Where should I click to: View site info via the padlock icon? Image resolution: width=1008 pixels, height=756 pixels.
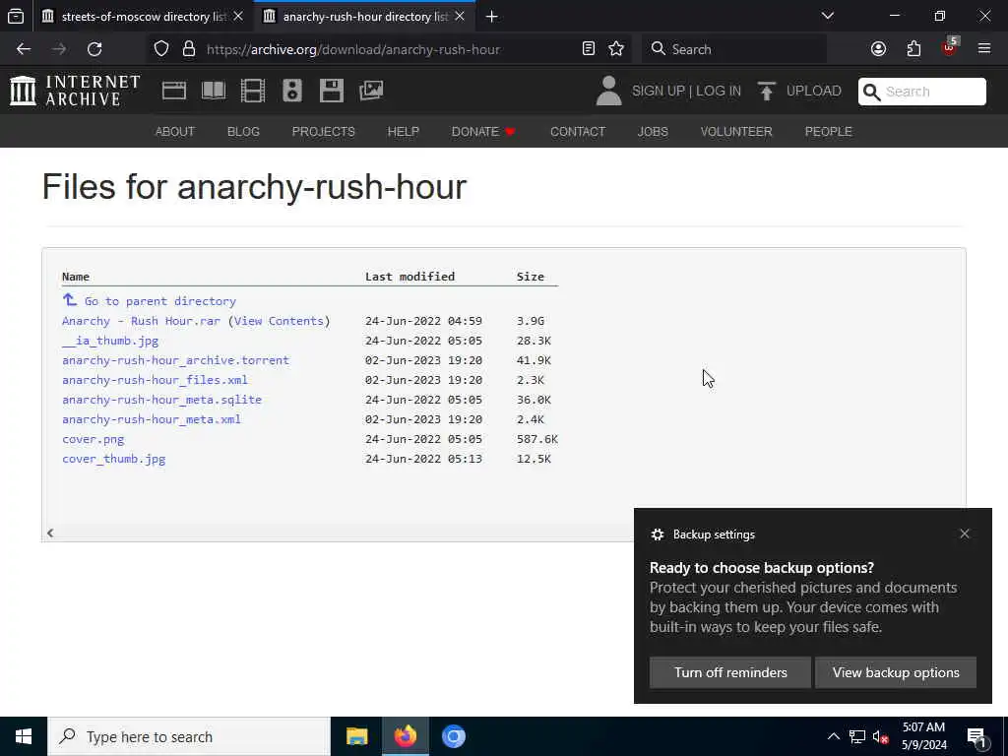188,49
